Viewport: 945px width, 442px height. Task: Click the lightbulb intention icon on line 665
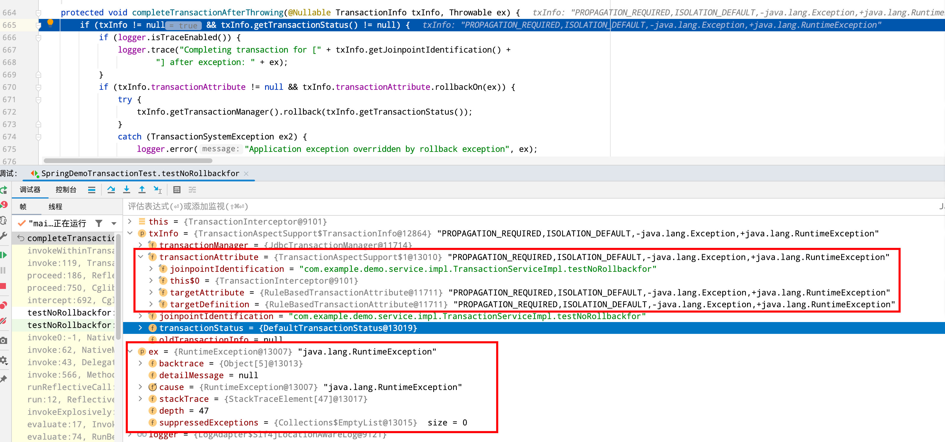(50, 23)
